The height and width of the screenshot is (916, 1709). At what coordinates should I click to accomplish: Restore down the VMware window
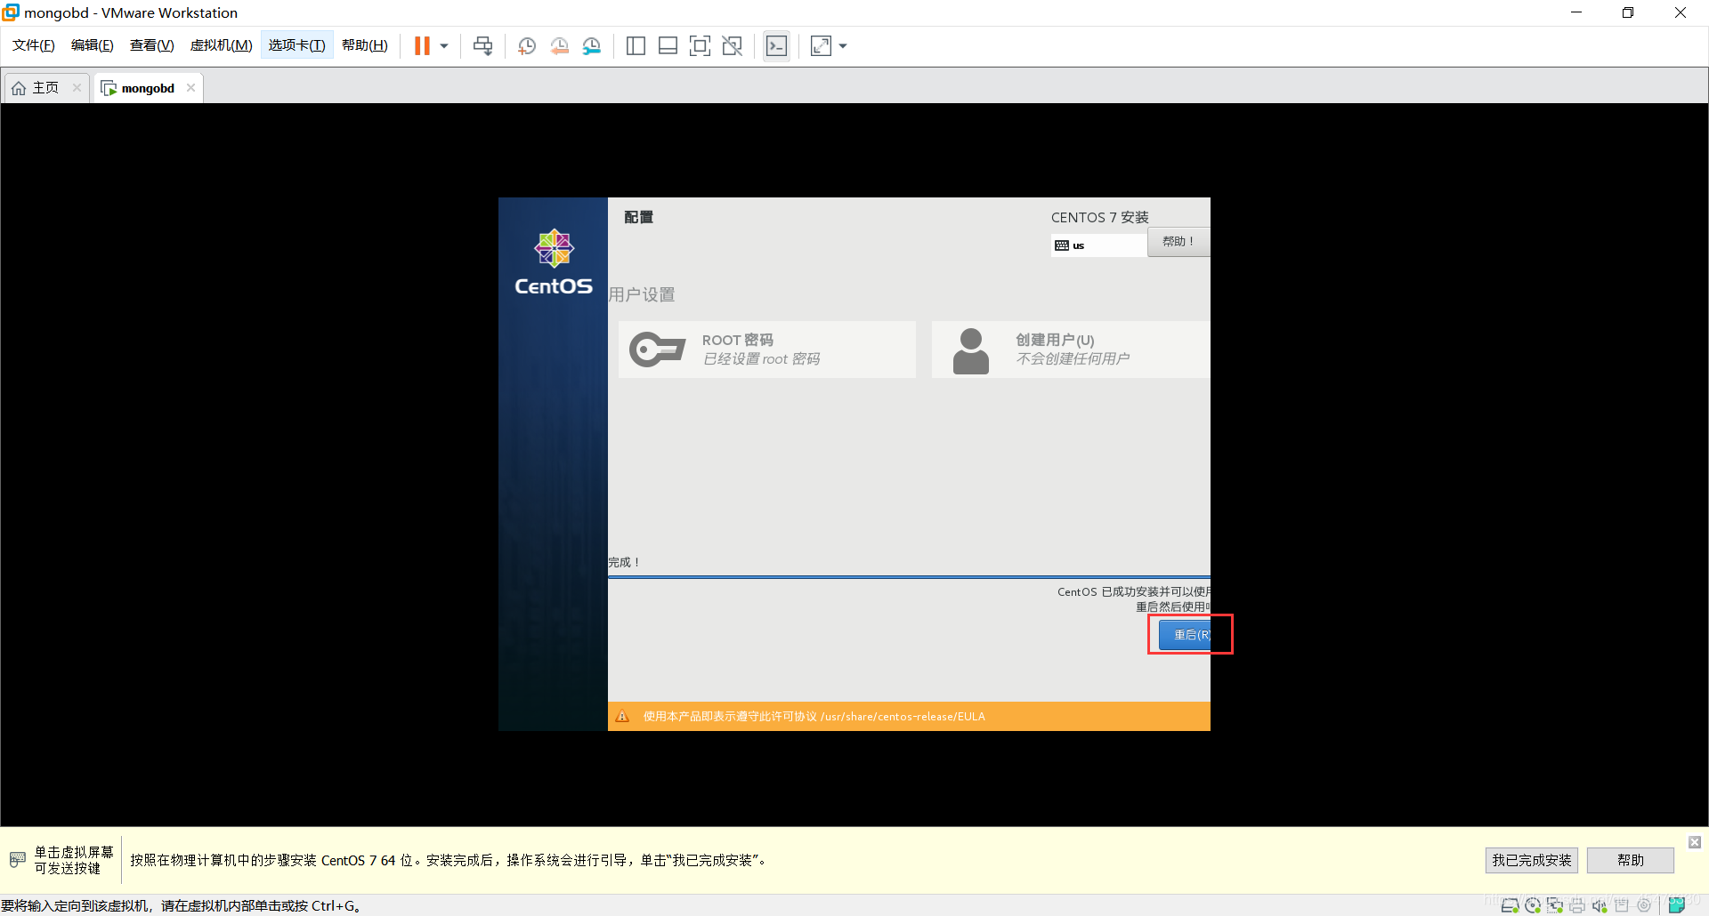(x=1628, y=12)
